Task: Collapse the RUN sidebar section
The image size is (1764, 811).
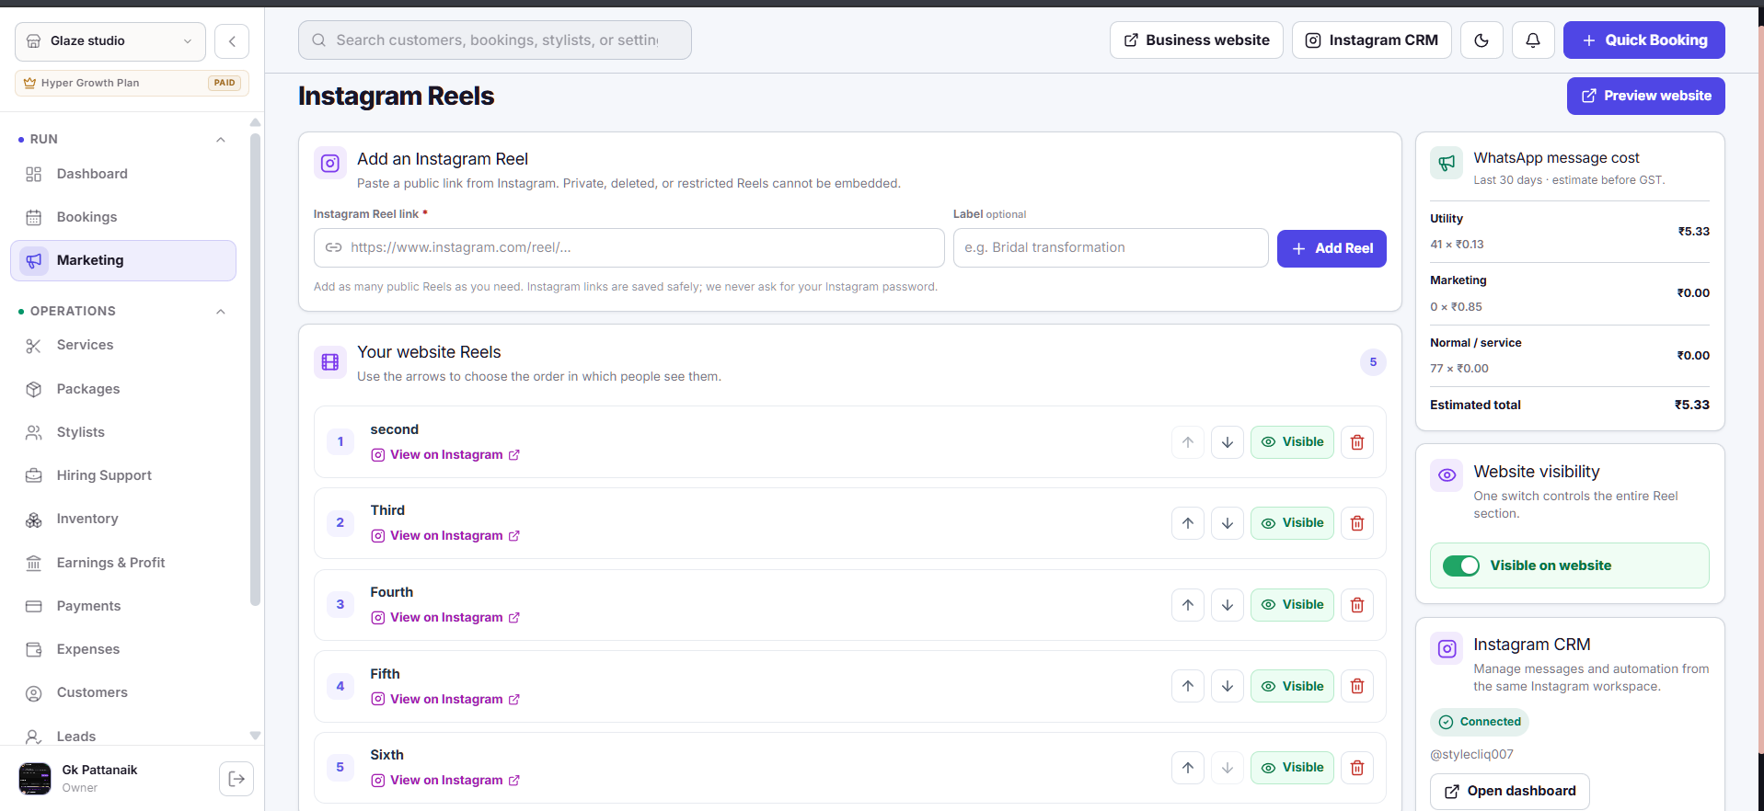Action: tap(221, 140)
